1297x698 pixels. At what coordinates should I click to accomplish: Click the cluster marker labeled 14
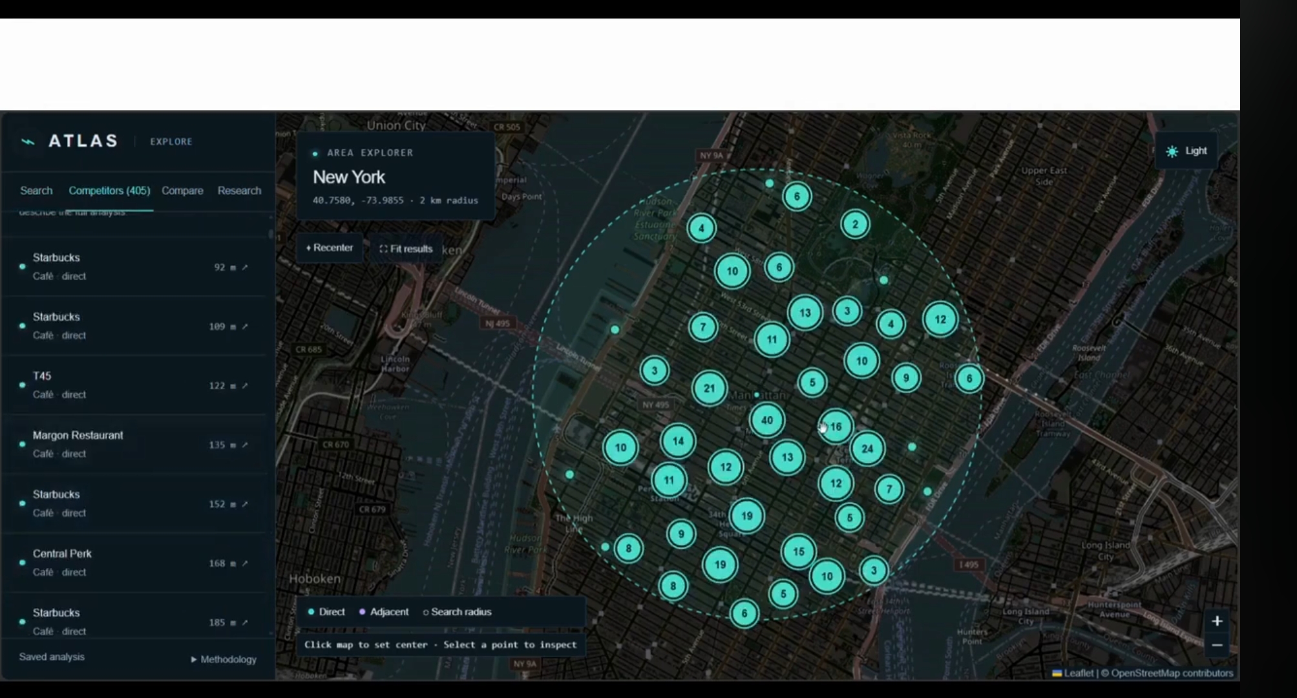[678, 441]
